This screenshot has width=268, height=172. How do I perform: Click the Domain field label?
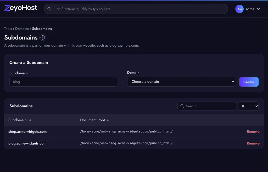[133, 73]
